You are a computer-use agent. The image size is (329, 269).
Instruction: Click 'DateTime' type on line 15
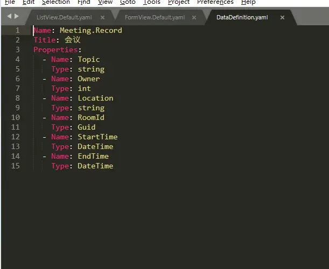point(95,166)
